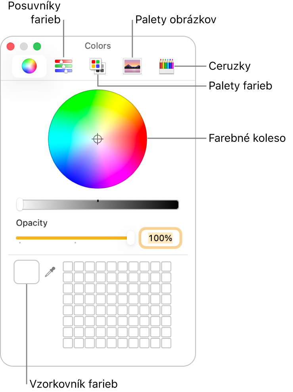Select the first saved swatch slot
This screenshot has height=392, width=293.
(68, 266)
